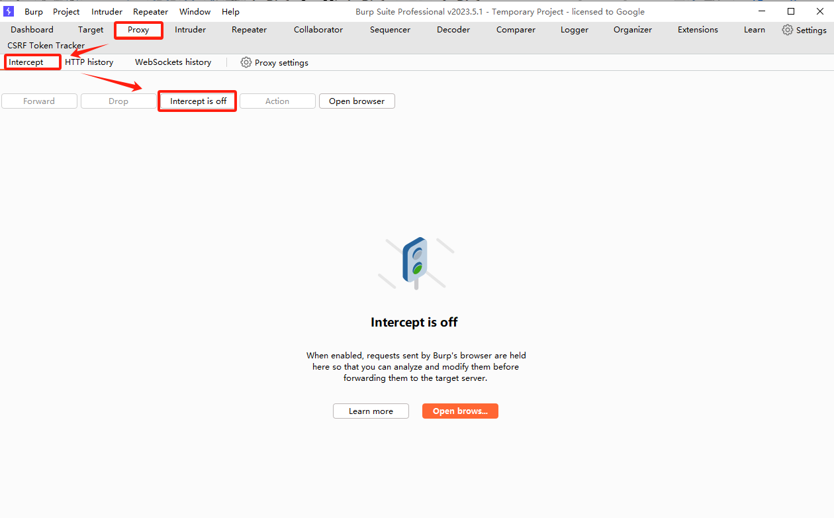Maximize the Burp Suite window
The image size is (834, 518).
(x=791, y=11)
